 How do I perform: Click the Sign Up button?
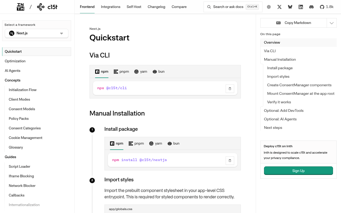point(298,171)
